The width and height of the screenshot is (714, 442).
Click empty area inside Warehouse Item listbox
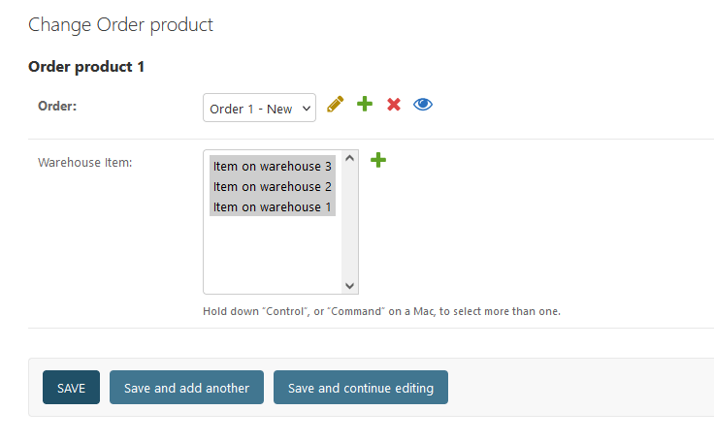pos(273,255)
